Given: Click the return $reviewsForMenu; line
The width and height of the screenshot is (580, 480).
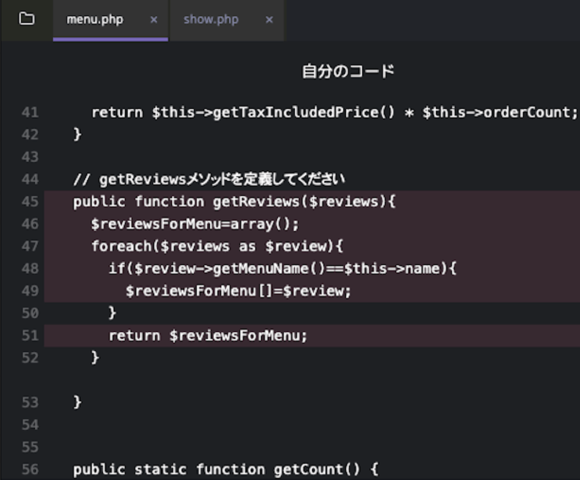Looking at the screenshot, I should pyautogui.click(x=208, y=336).
